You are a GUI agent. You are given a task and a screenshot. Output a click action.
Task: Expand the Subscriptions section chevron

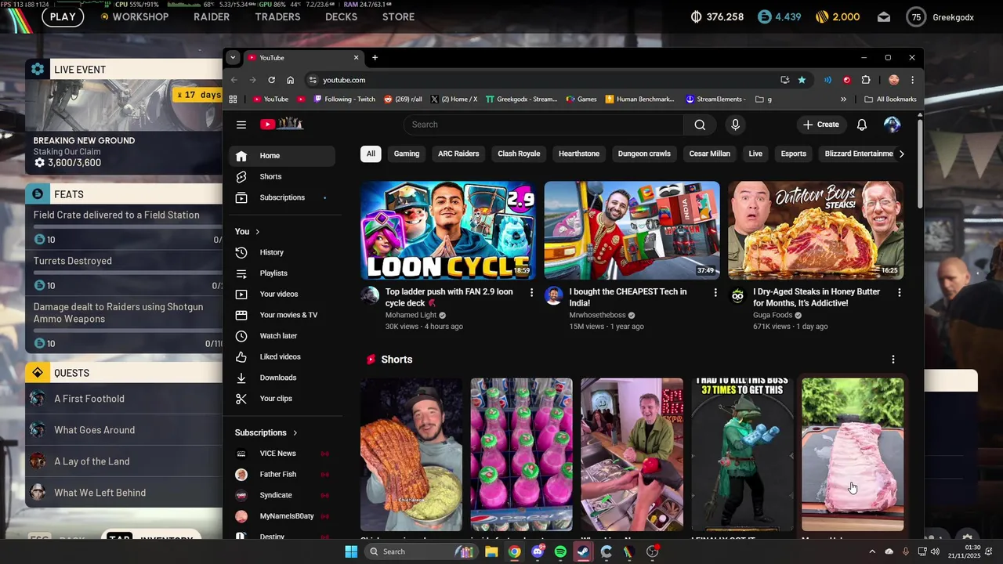tap(295, 432)
